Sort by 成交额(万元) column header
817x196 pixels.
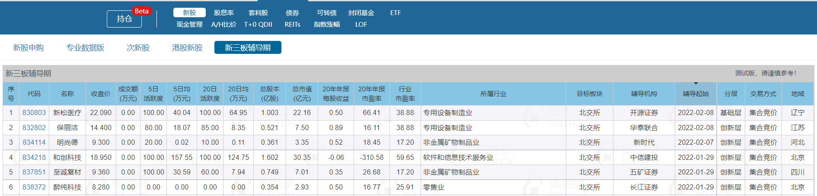128,94
